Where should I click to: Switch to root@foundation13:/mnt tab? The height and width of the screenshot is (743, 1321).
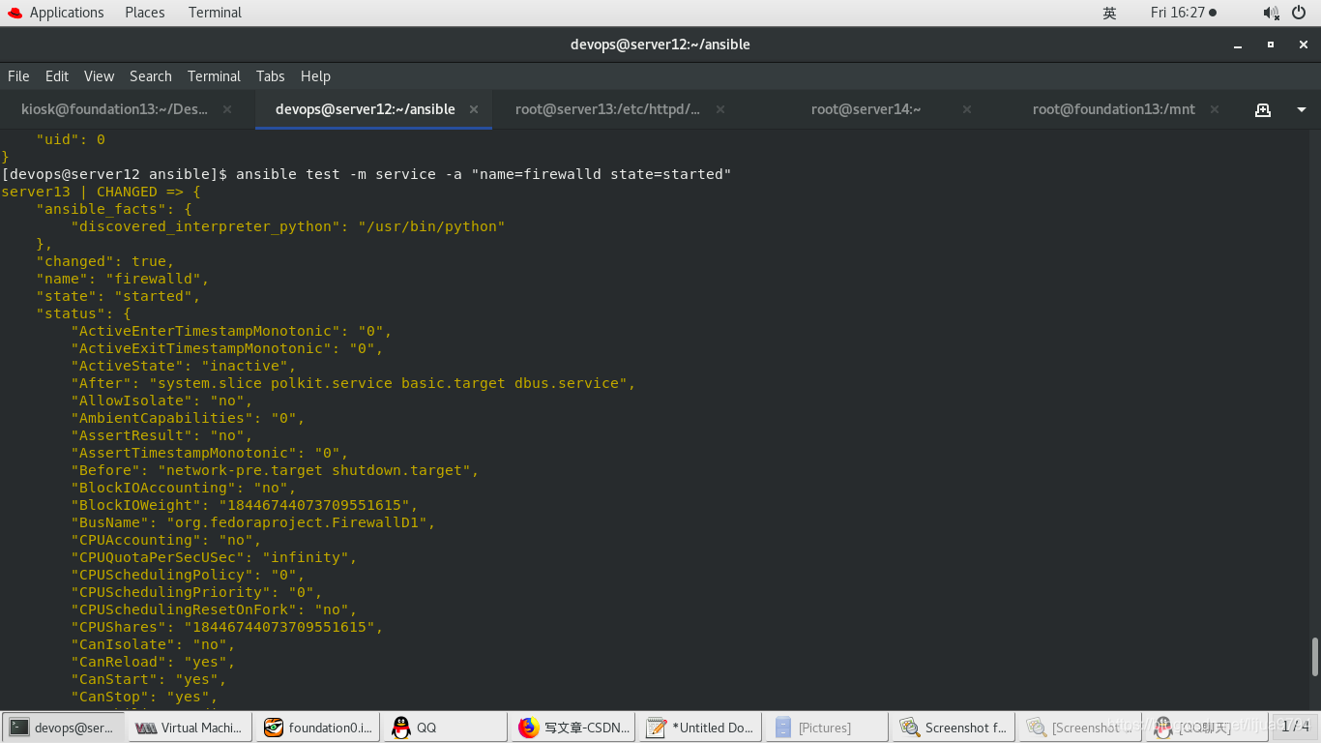(1113, 109)
